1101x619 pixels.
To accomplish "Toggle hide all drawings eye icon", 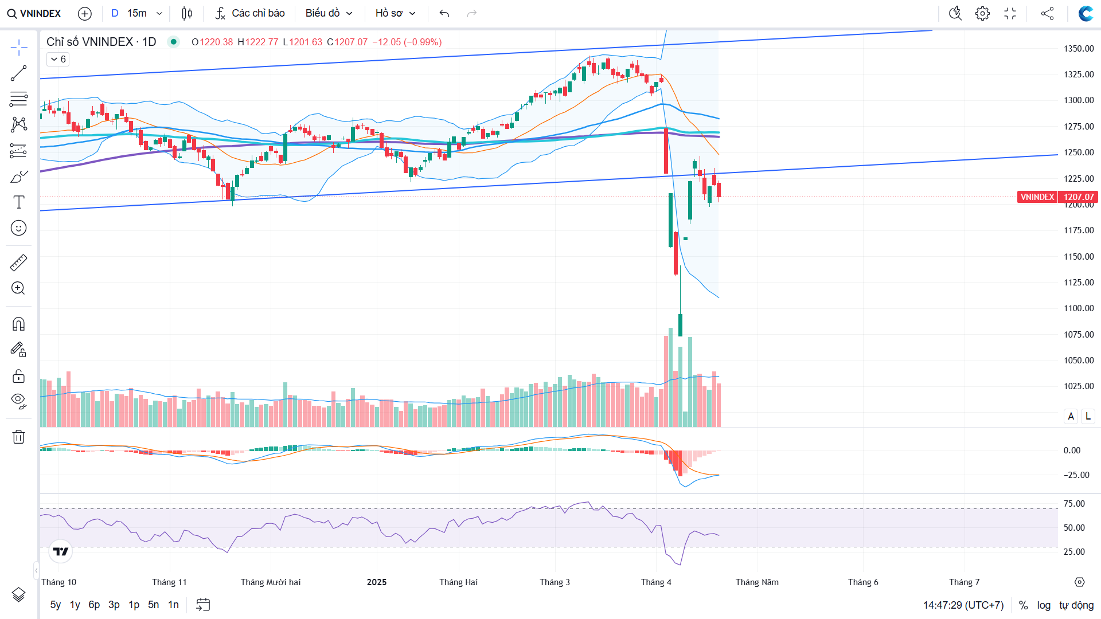I will (x=18, y=401).
